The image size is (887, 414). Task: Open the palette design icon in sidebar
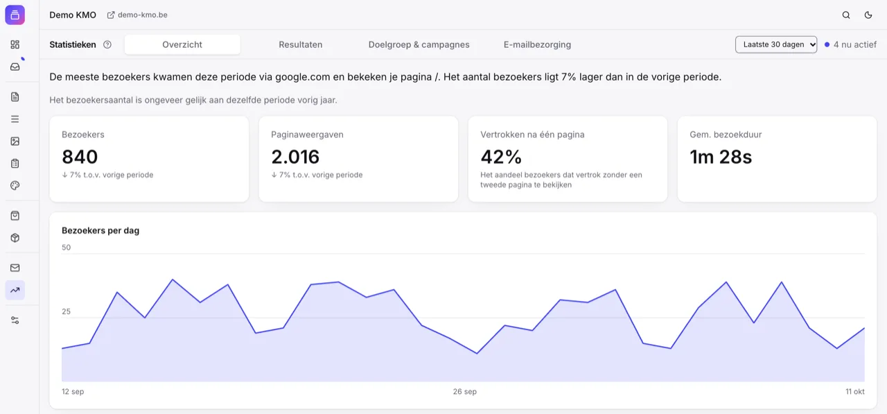tap(15, 186)
